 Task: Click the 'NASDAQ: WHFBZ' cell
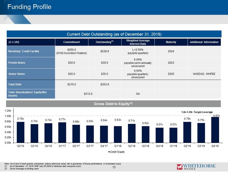[x=204, y=74]
